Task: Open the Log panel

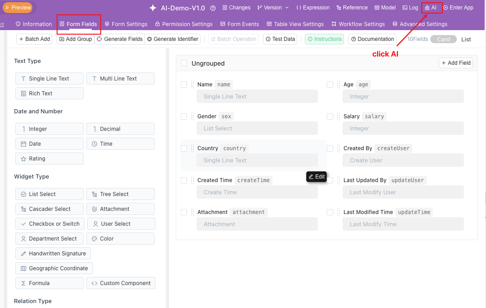Action: point(410,8)
